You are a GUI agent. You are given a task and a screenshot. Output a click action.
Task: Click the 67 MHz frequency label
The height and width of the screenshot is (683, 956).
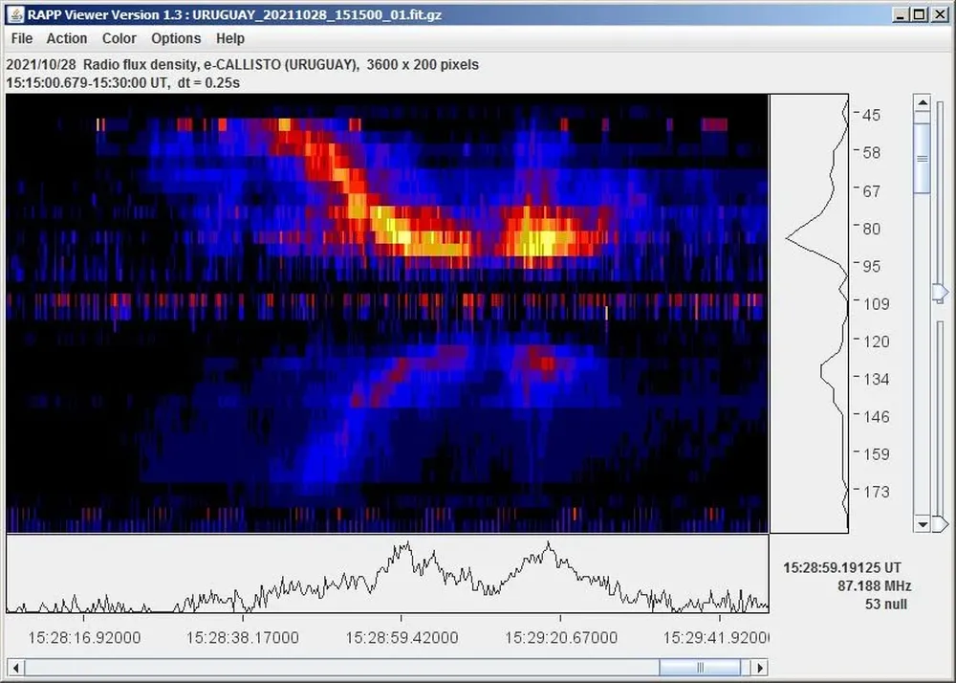tap(871, 191)
